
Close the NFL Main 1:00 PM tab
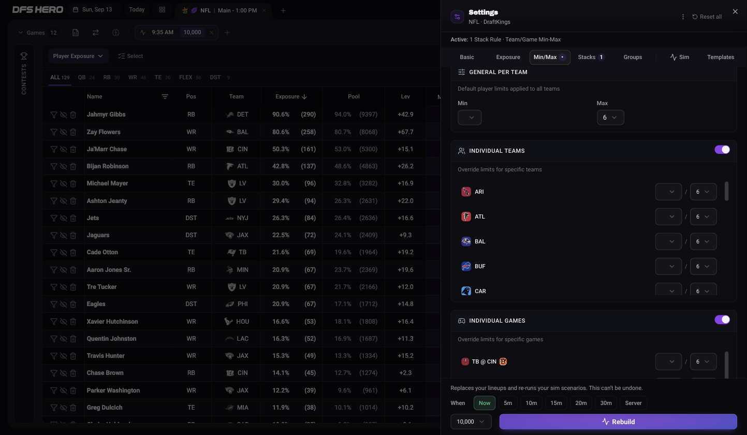pos(264,10)
